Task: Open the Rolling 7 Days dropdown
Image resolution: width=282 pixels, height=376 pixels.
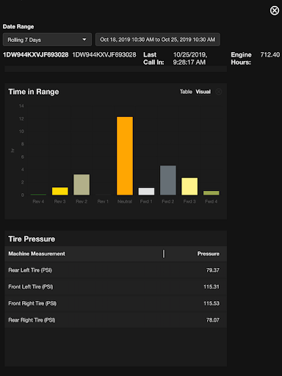Action: (x=47, y=40)
